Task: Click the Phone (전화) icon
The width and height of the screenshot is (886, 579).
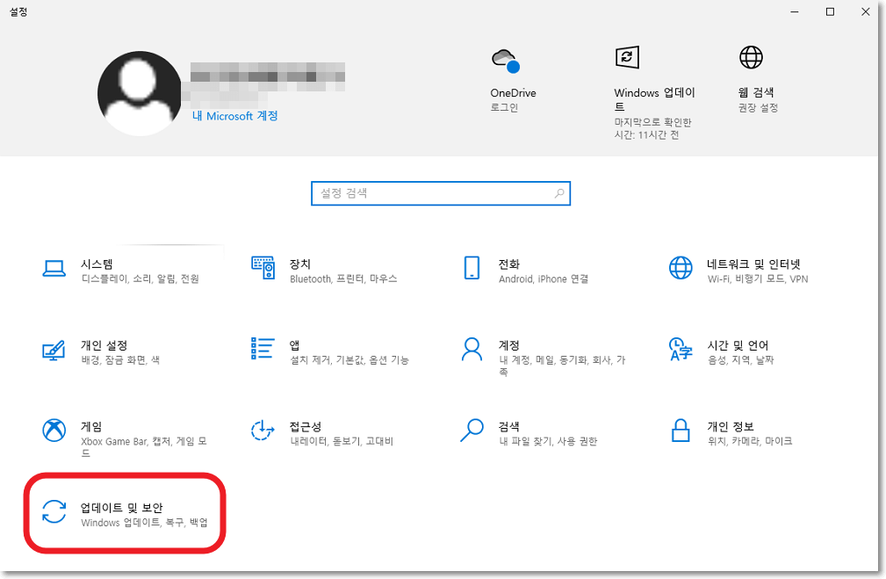Action: (x=472, y=269)
